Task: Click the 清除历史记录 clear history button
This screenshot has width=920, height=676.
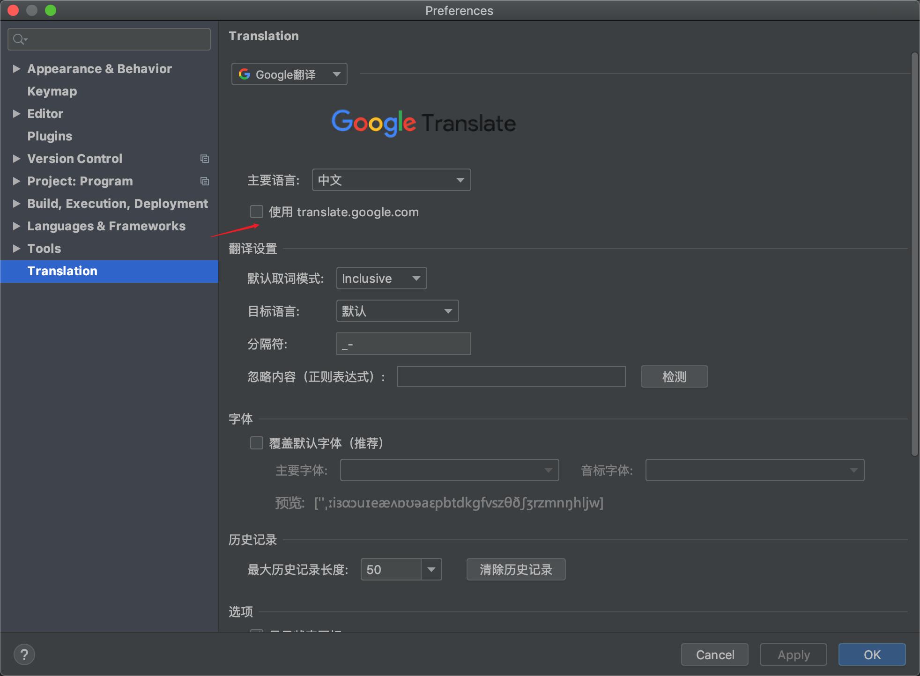Action: (x=516, y=569)
